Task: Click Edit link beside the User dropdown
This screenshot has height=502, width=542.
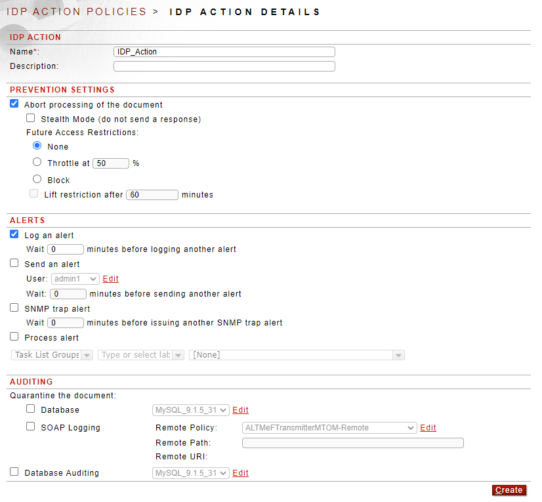Action: tap(111, 279)
